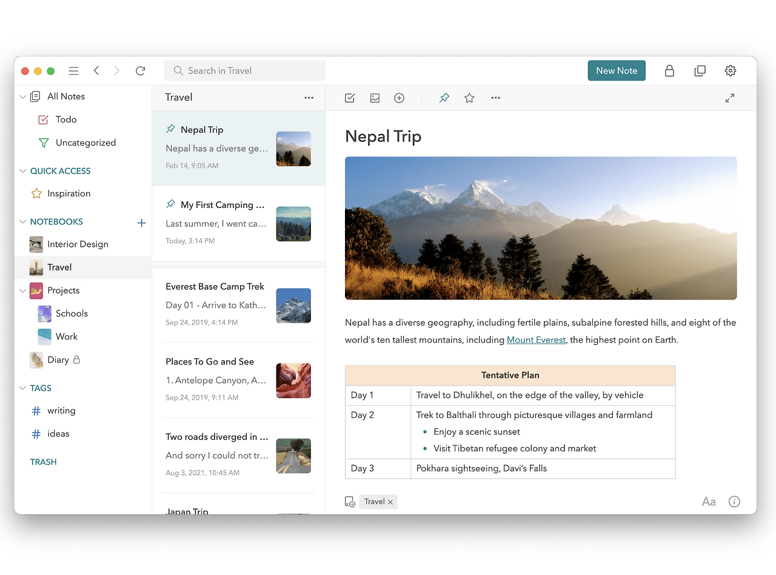Collapse the Projects notebook

pos(23,291)
